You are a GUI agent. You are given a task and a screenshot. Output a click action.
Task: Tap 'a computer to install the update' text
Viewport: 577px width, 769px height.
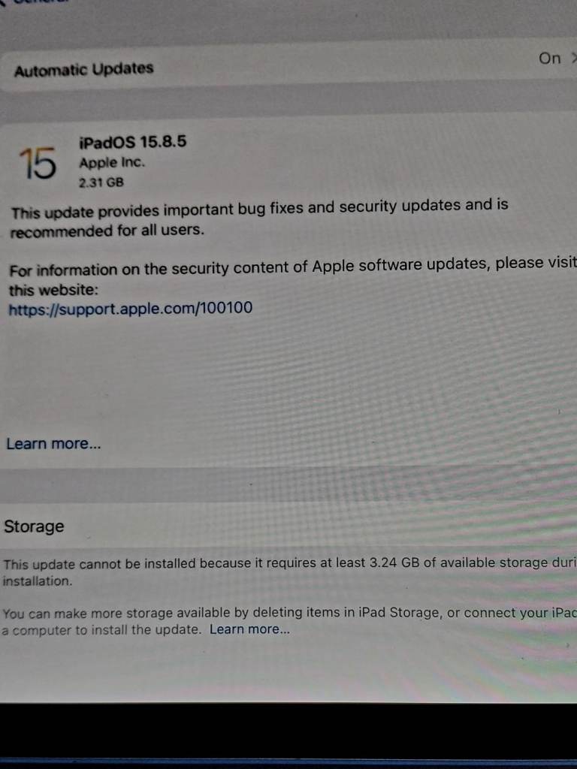[102, 629]
